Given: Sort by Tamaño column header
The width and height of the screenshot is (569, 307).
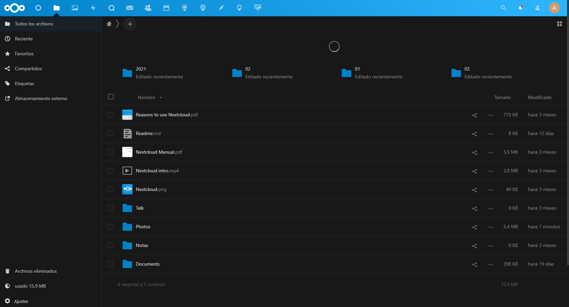Looking at the screenshot, I should pyautogui.click(x=502, y=97).
